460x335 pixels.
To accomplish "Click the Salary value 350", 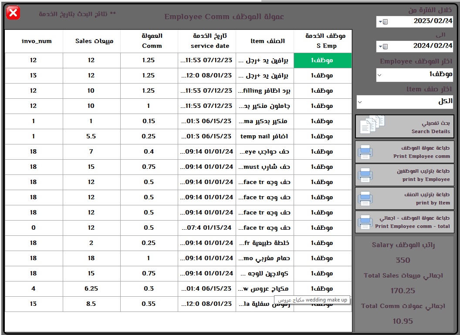I will click(403, 260).
